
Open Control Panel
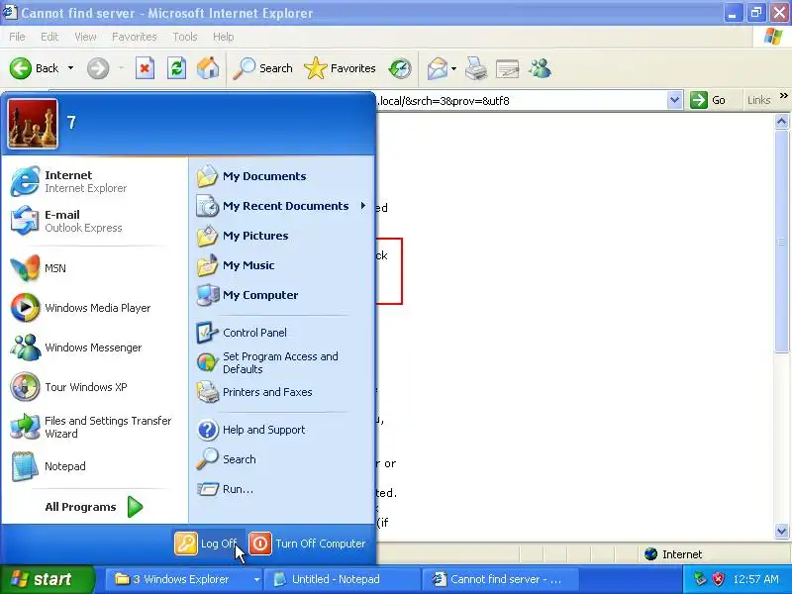pos(281,333)
